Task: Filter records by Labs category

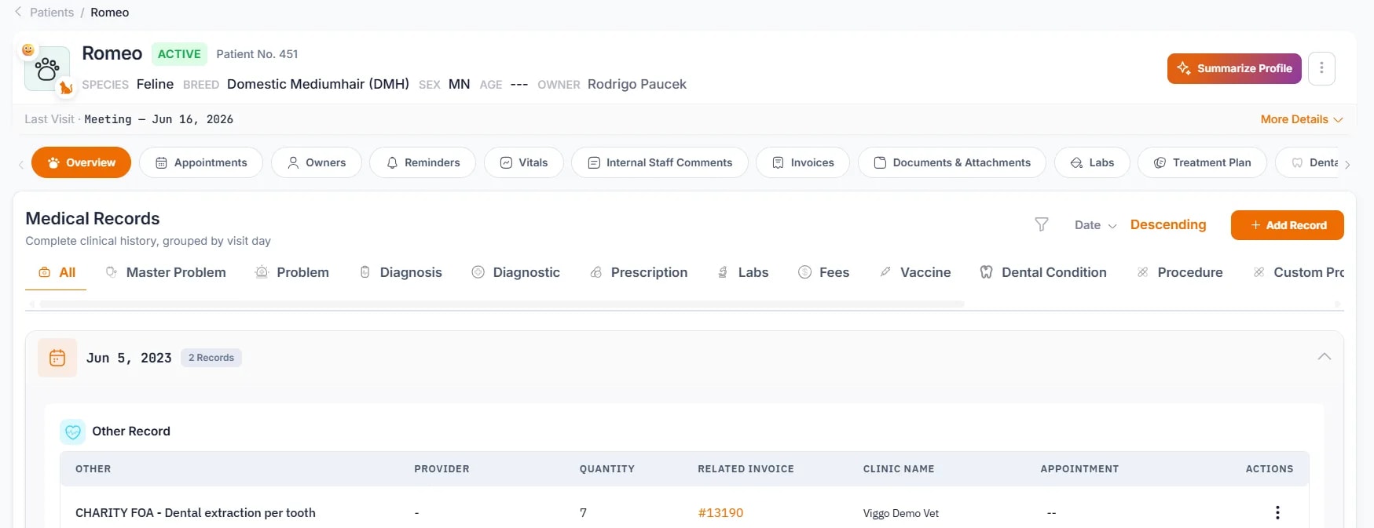Action: point(742,272)
